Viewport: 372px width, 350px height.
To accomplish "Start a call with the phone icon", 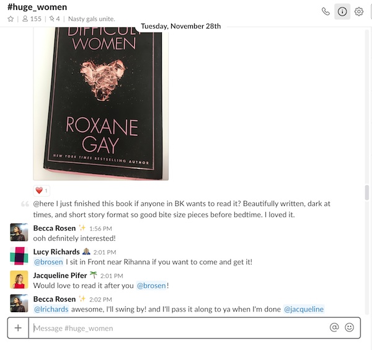I will tap(325, 11).
